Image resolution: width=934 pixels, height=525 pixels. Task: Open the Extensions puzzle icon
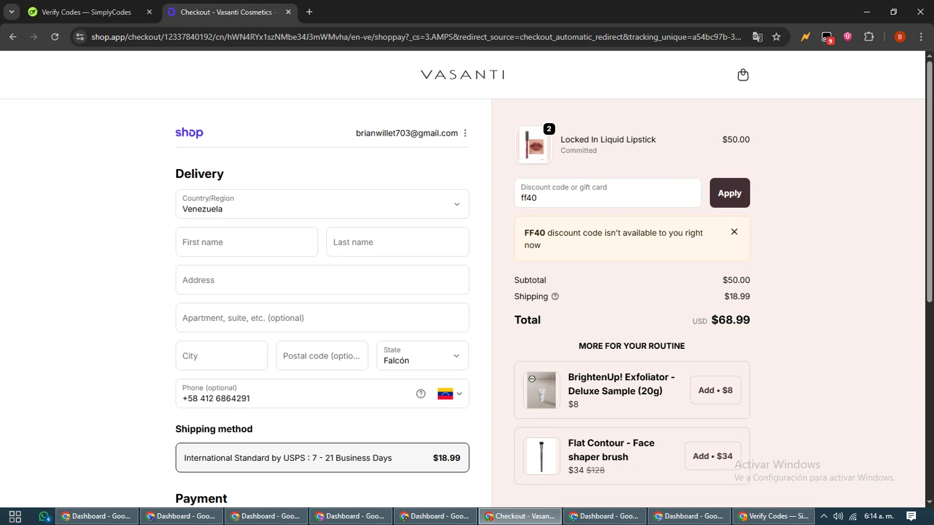(x=869, y=37)
